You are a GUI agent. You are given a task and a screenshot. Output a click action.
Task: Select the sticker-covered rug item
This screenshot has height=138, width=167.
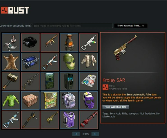(x=89, y=81)
